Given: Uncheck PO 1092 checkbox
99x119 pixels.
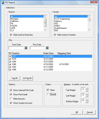Looking at the screenshot, I should pyautogui.click(x=10, y=67).
